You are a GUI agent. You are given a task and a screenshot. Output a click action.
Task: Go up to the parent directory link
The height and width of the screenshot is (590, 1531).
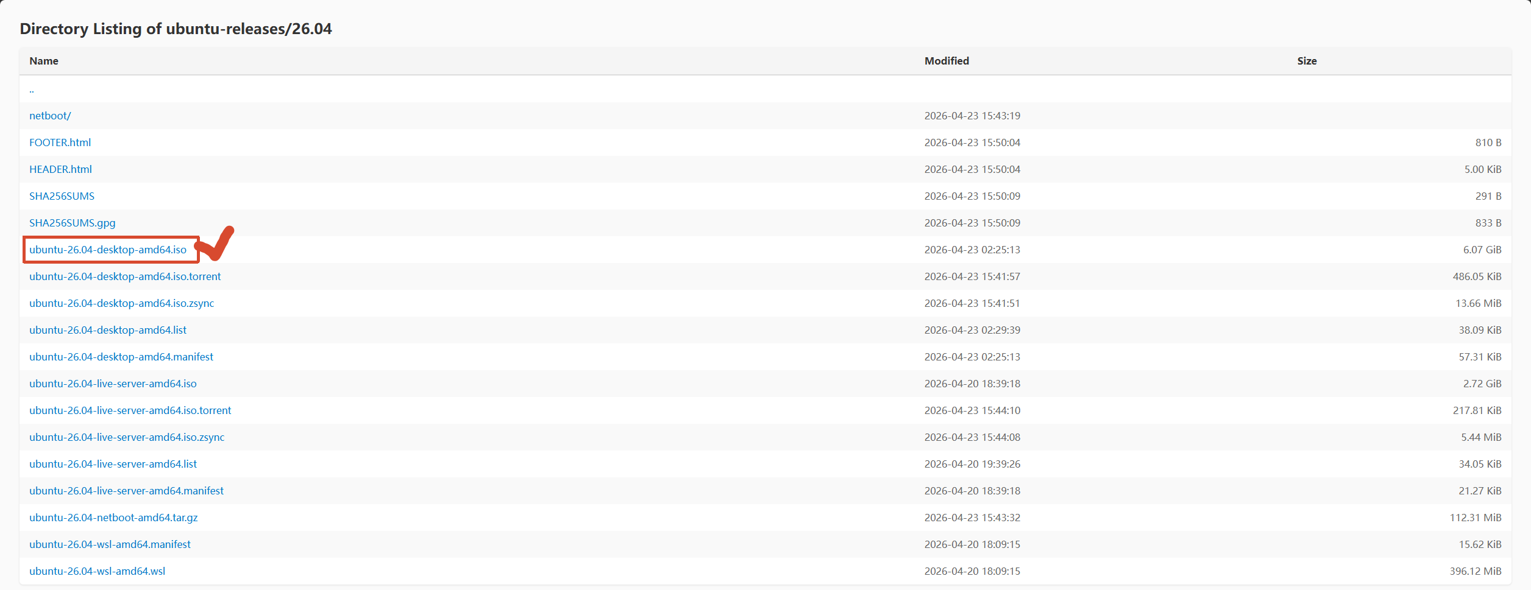[x=32, y=90]
